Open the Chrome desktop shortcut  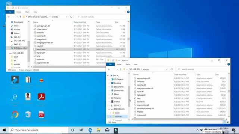[15, 115]
